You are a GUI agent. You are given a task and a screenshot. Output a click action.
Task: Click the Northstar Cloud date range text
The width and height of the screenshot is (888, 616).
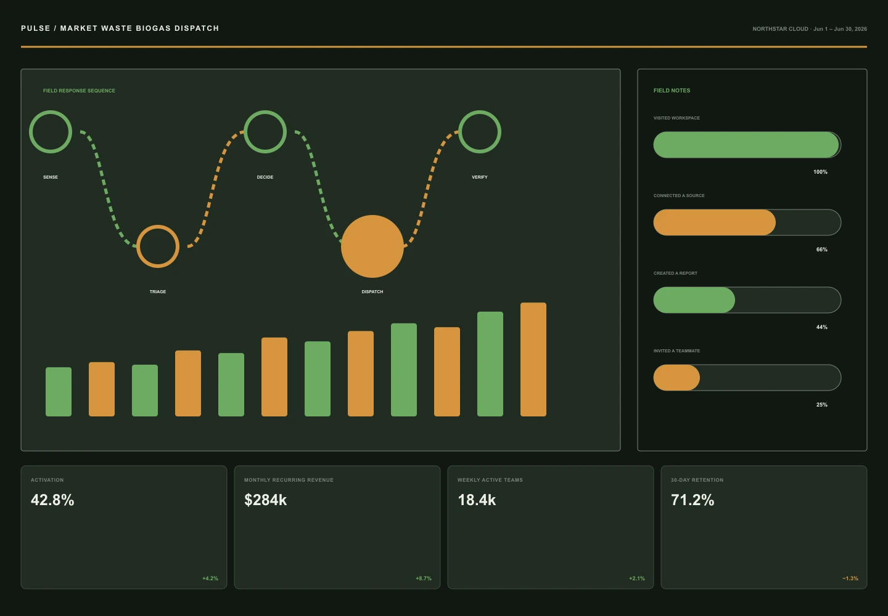(810, 29)
